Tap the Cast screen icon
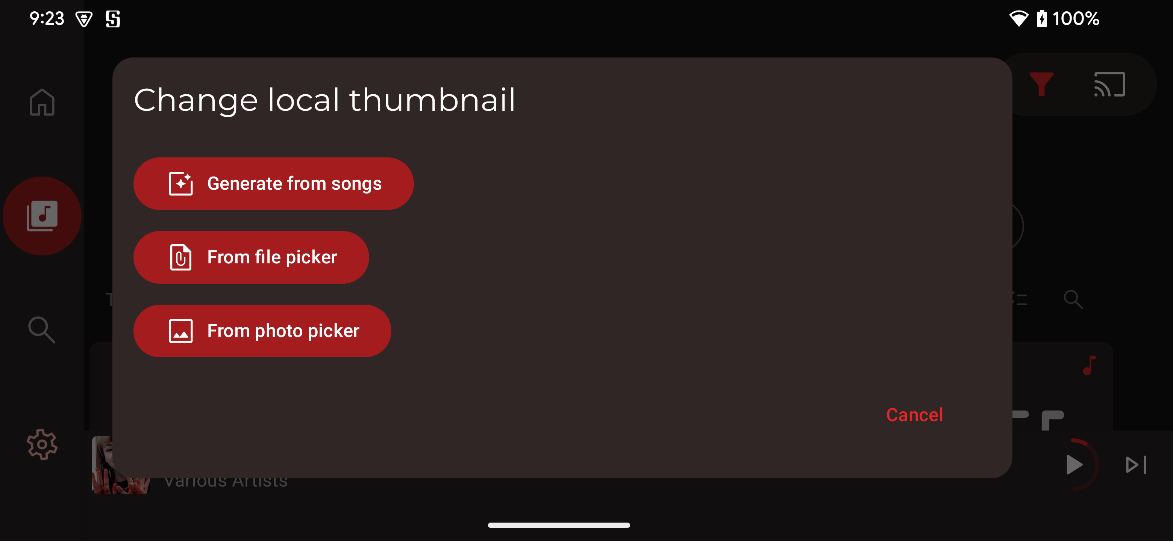The height and width of the screenshot is (541, 1173). pos(1109,84)
